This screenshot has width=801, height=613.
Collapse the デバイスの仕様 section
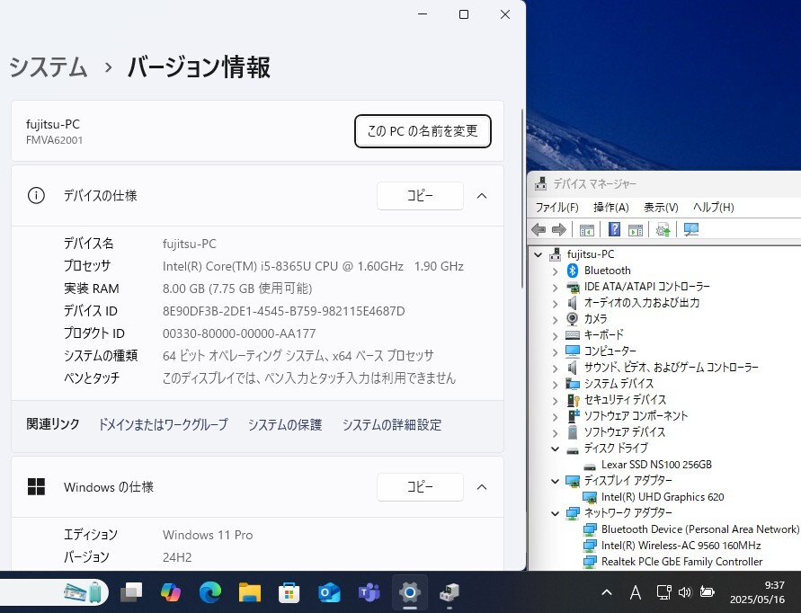click(482, 196)
